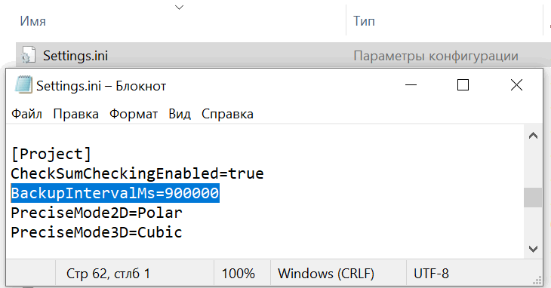Screen dimensions: 551x288
Task: Click the scrollbar down arrow
Action: click(533, 249)
